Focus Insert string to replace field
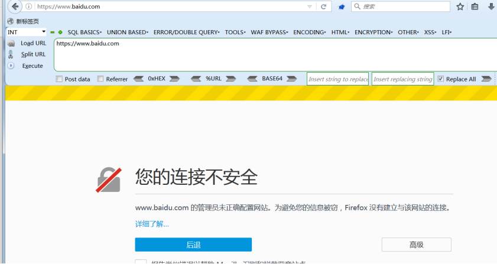Image resolution: width=497 pixels, height=264 pixels. click(x=338, y=79)
